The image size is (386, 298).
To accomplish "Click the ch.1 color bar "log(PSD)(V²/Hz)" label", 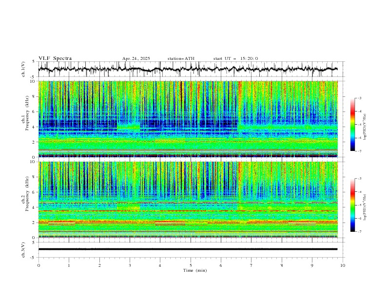I will [x=365, y=127].
